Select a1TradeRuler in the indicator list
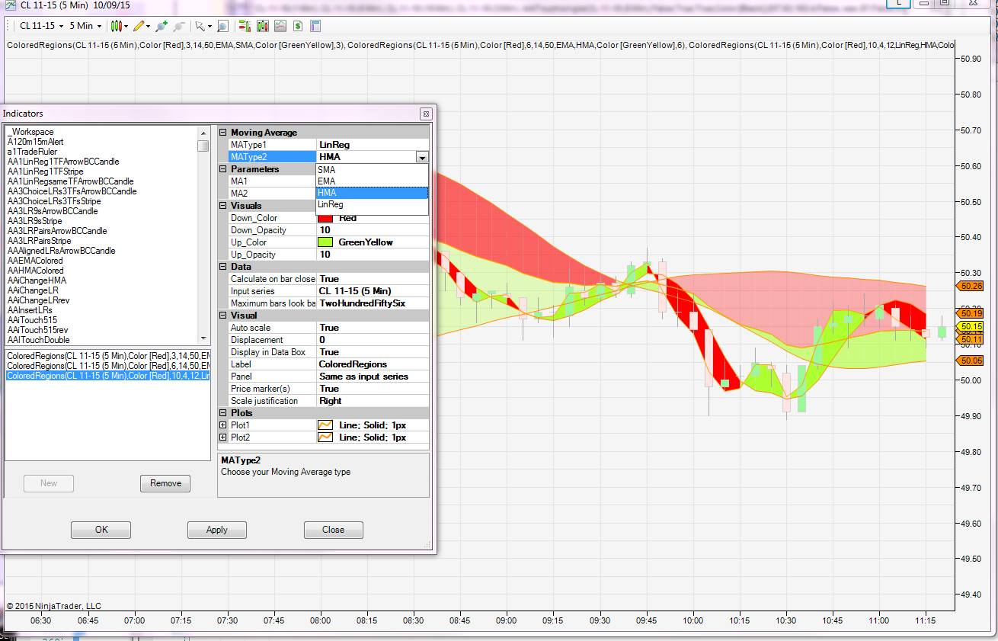This screenshot has height=641, width=998. [x=32, y=152]
